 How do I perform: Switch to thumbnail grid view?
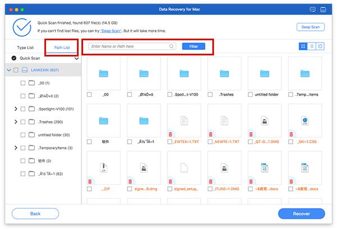tap(303, 46)
